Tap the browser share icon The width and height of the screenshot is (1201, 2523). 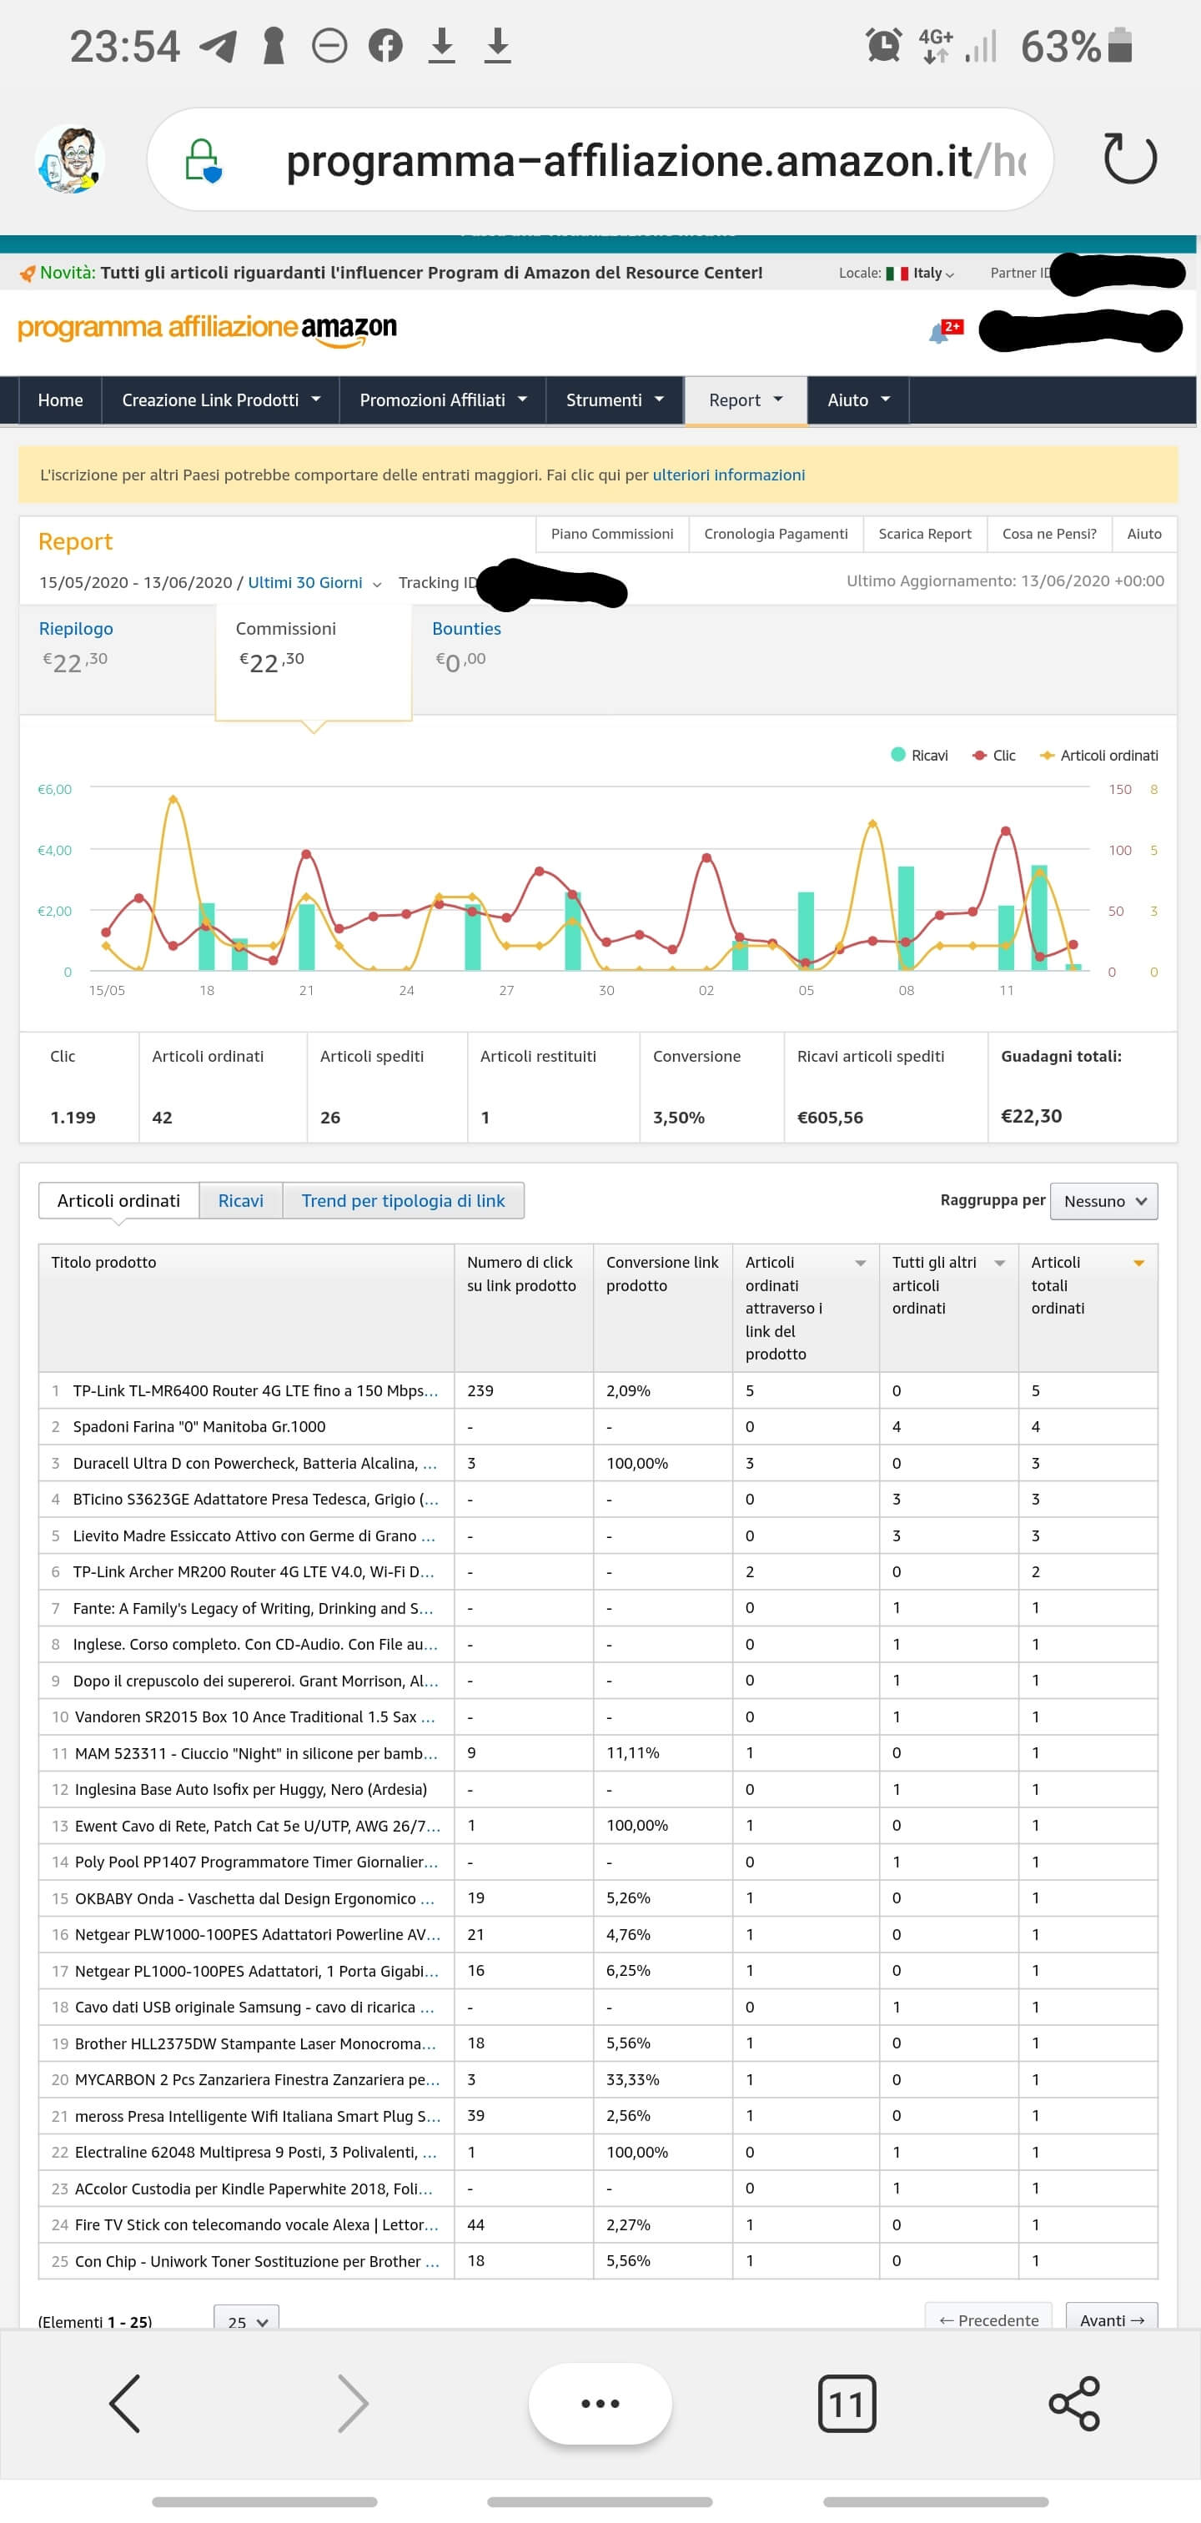(x=1073, y=2403)
